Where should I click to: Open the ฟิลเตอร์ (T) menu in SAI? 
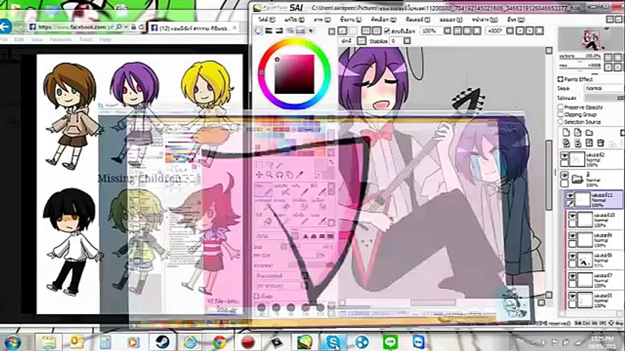click(x=418, y=19)
